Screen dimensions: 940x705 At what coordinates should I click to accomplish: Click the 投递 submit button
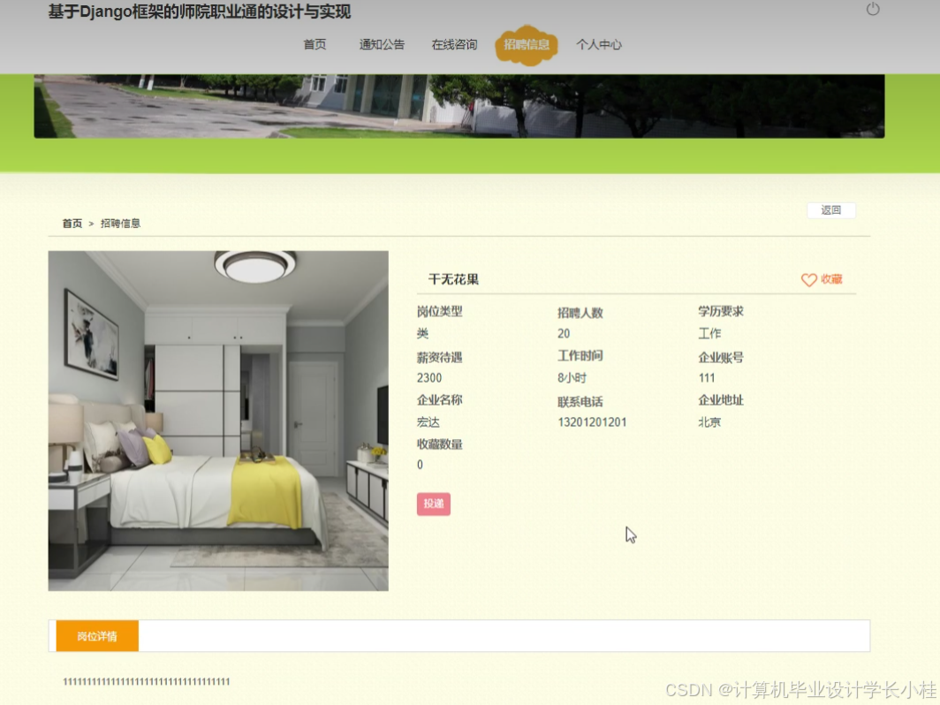(x=434, y=504)
